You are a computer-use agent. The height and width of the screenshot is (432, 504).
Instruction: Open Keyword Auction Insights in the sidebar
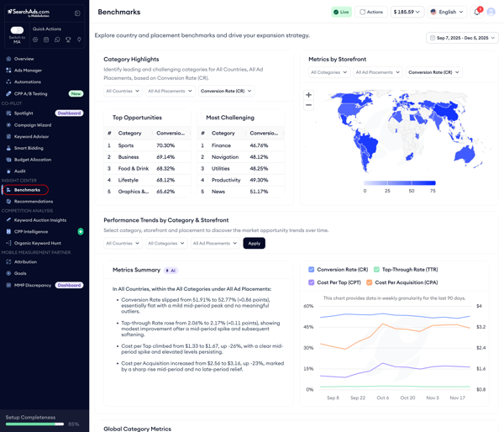[x=39, y=220]
